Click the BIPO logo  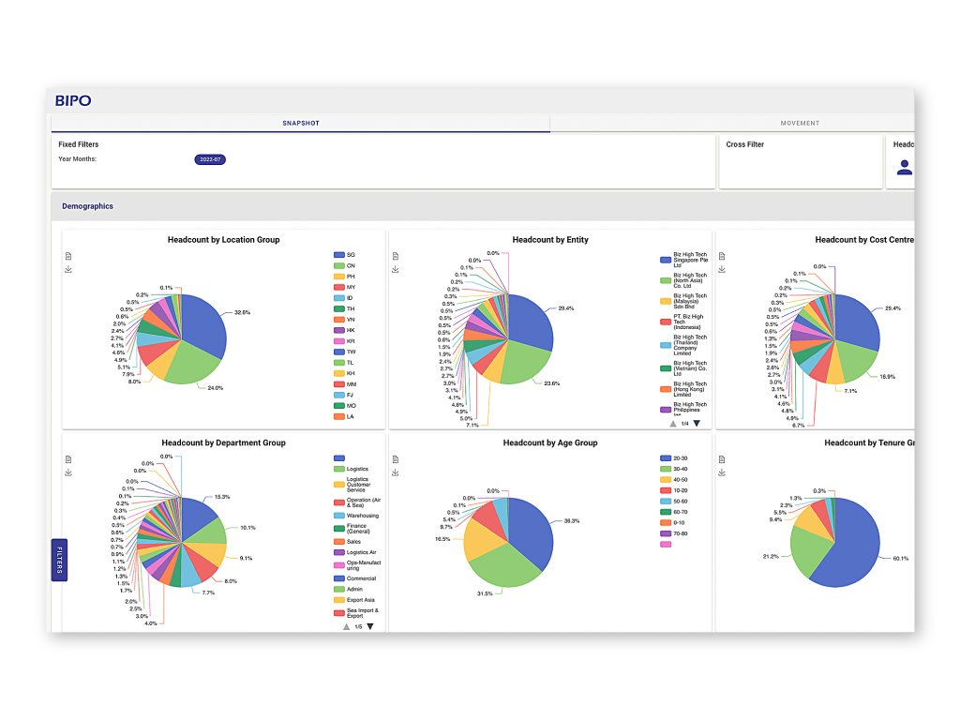pos(73,101)
